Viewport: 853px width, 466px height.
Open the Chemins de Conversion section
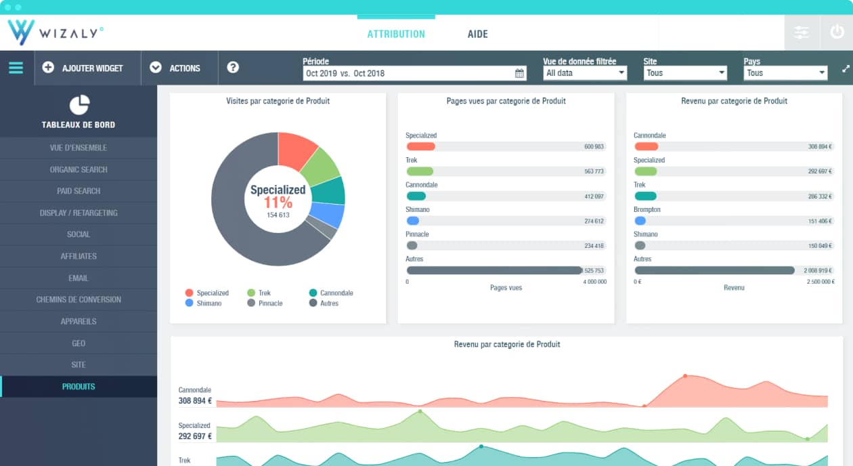tap(79, 299)
